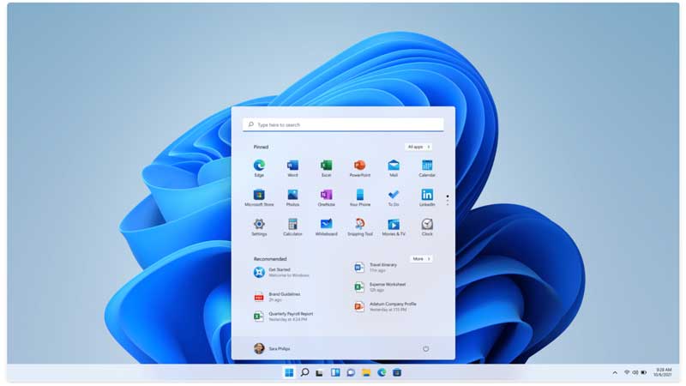
Task: Open network Wi-Fi tray icon
Action: coord(627,372)
